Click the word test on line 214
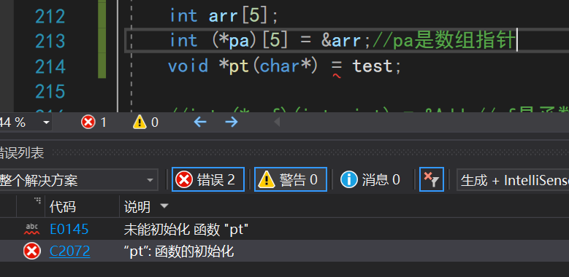The width and height of the screenshot is (569, 277). [x=373, y=66]
